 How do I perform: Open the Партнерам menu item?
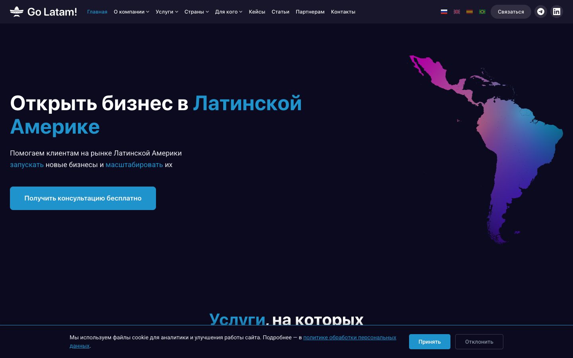pos(310,12)
